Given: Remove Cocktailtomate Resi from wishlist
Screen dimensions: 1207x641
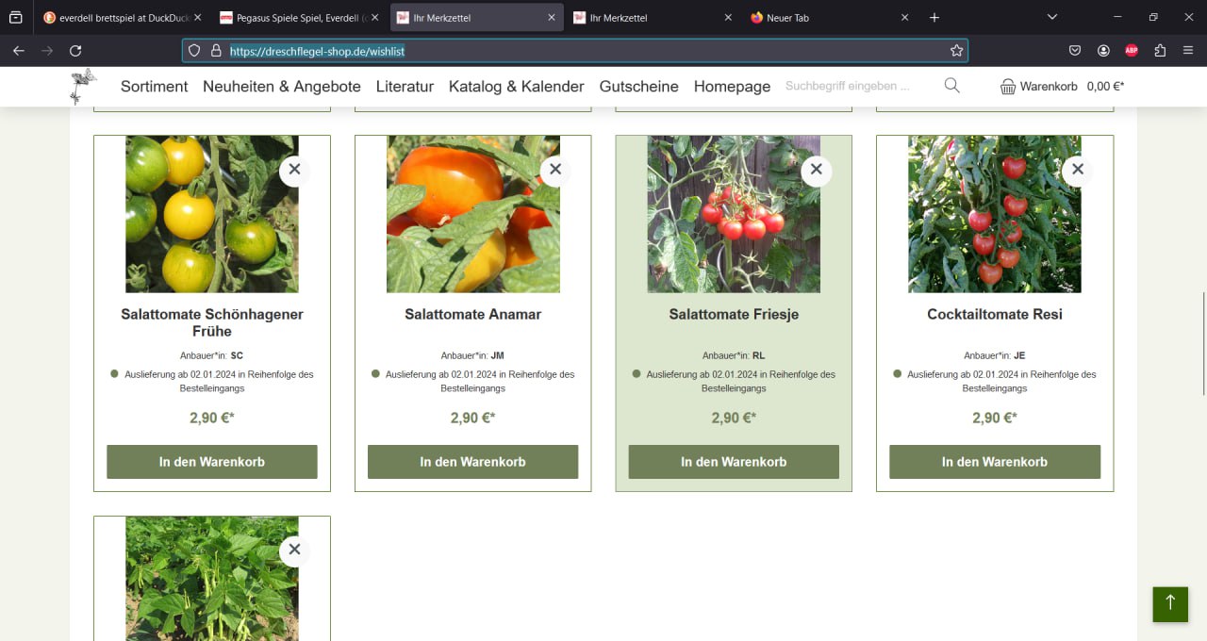Looking at the screenshot, I should point(1077,170).
